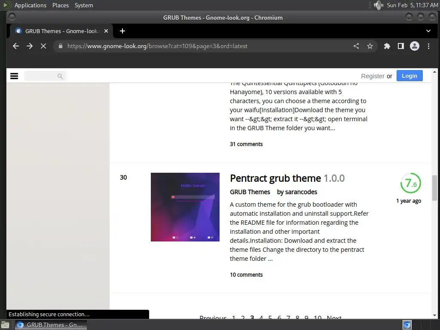Click the item number 30
The width and height of the screenshot is (440, 330).
123,177
